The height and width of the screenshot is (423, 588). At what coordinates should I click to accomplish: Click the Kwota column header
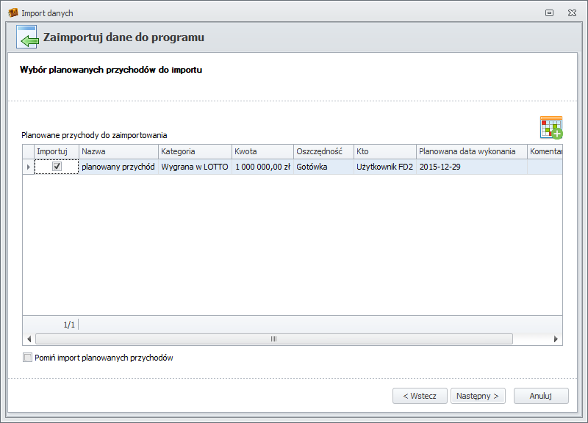(262, 151)
